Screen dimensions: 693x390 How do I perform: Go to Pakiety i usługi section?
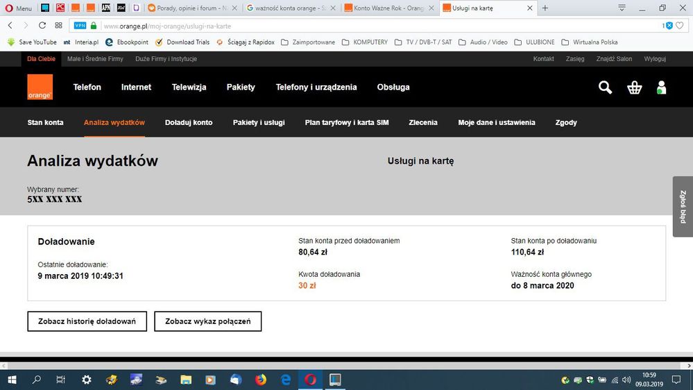tap(259, 123)
